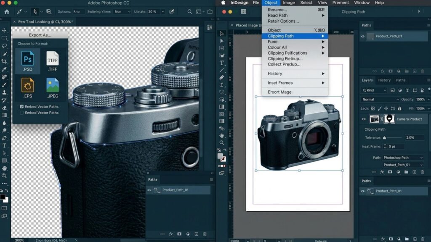Open the Non dropdown in options bar
Screen dimensions: 431x242
tap(122, 12)
